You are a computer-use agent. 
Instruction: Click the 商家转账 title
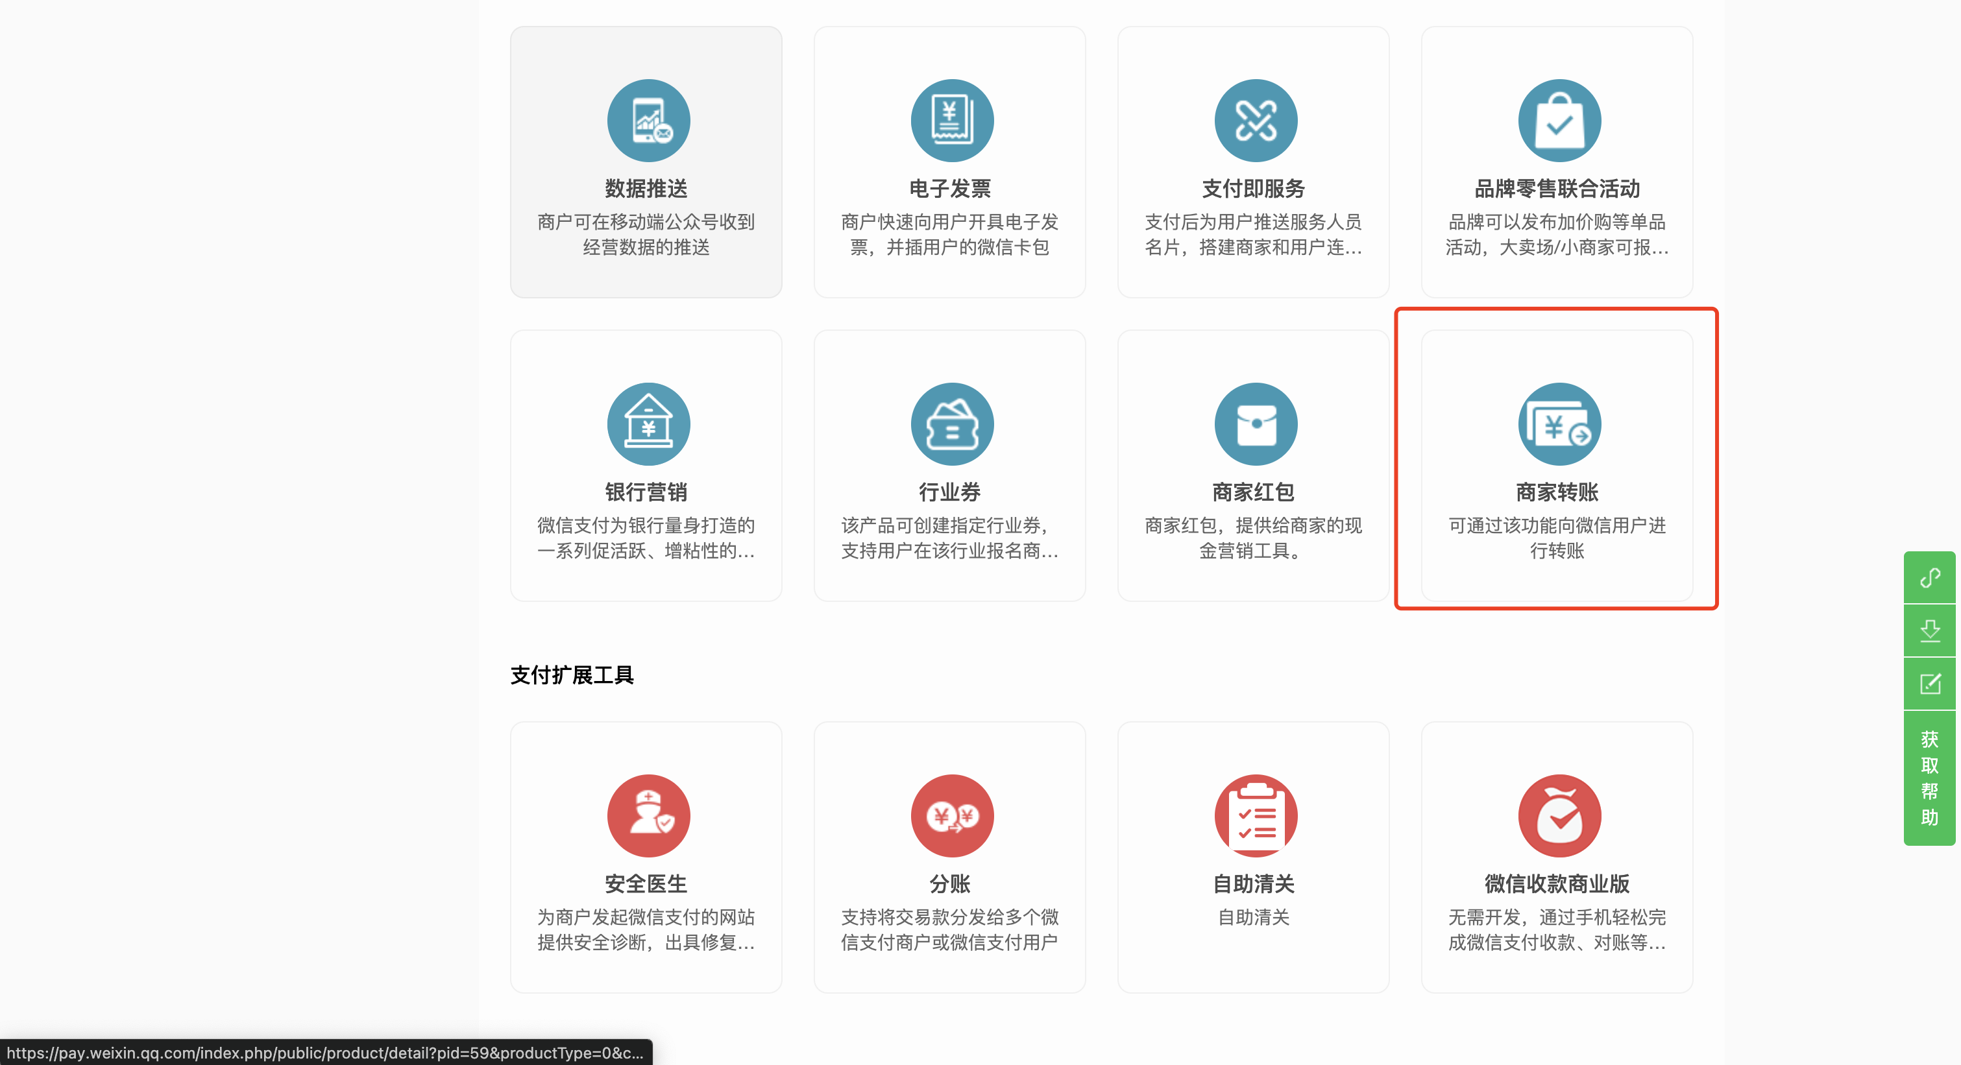[x=1557, y=492]
